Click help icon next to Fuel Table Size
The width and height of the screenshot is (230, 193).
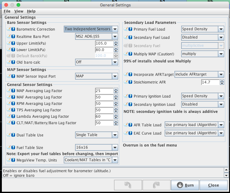coord(13,147)
